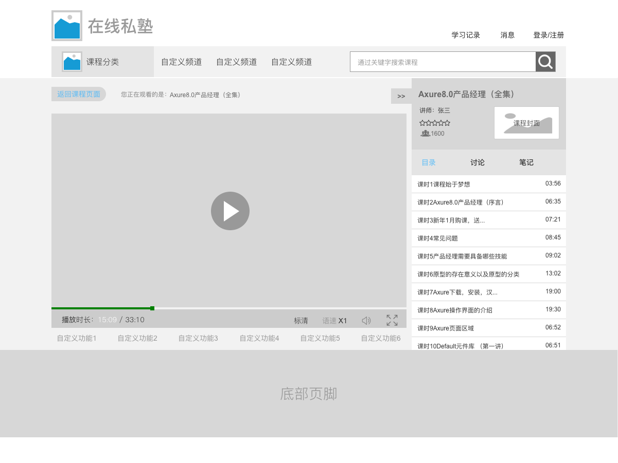
Task: Change video quality via 标清
Action: 301,321
